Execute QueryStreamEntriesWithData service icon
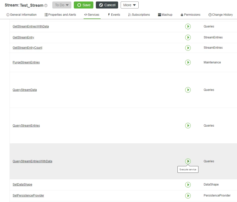Screen dimensions: 237x202 (188, 161)
